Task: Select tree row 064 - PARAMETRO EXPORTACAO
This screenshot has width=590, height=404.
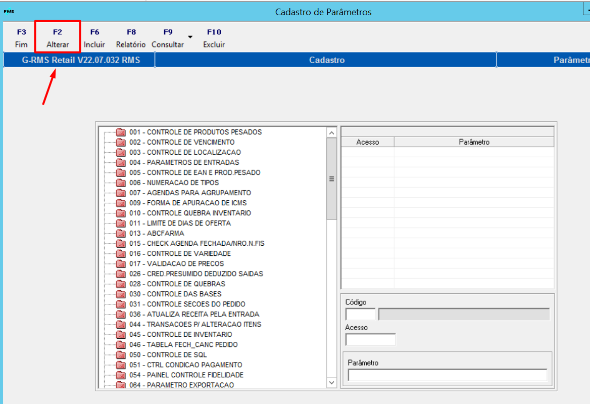Action: [x=182, y=385]
